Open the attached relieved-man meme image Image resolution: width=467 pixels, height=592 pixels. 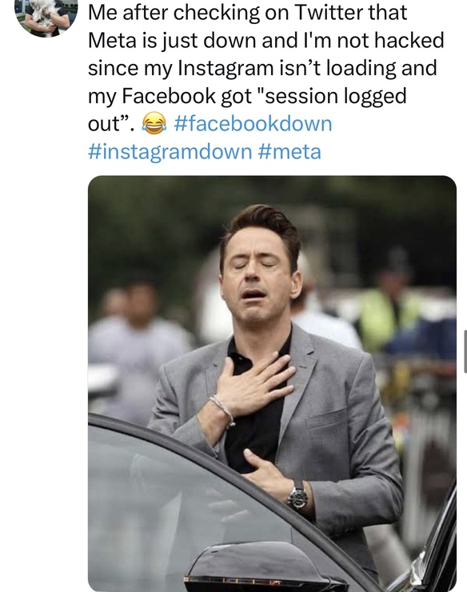click(x=272, y=383)
